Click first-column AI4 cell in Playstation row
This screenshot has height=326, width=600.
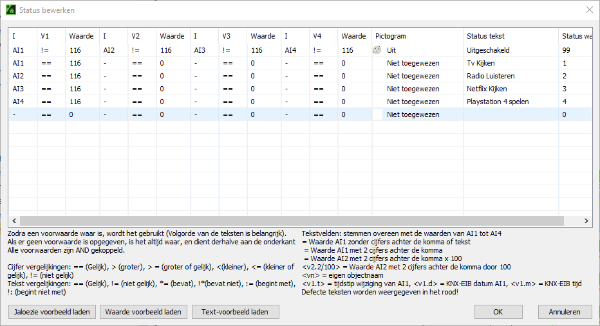pyautogui.click(x=23, y=102)
